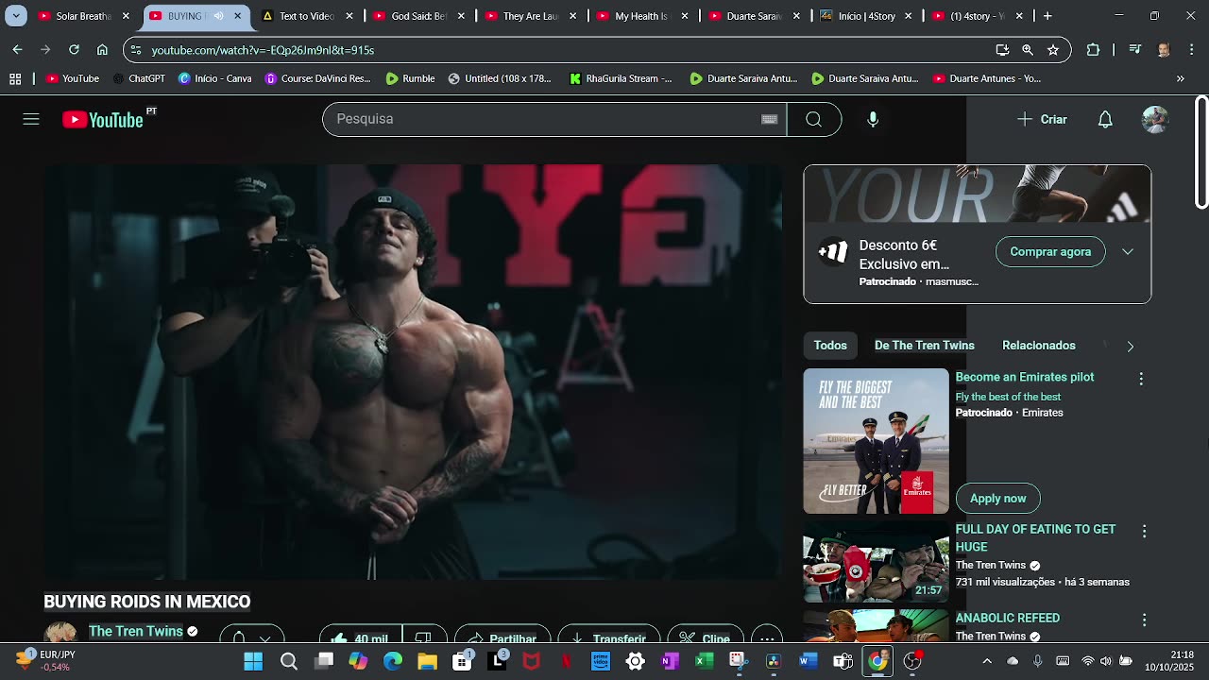
Task: Click the magnifier search button on YouTube
Action: (813, 119)
